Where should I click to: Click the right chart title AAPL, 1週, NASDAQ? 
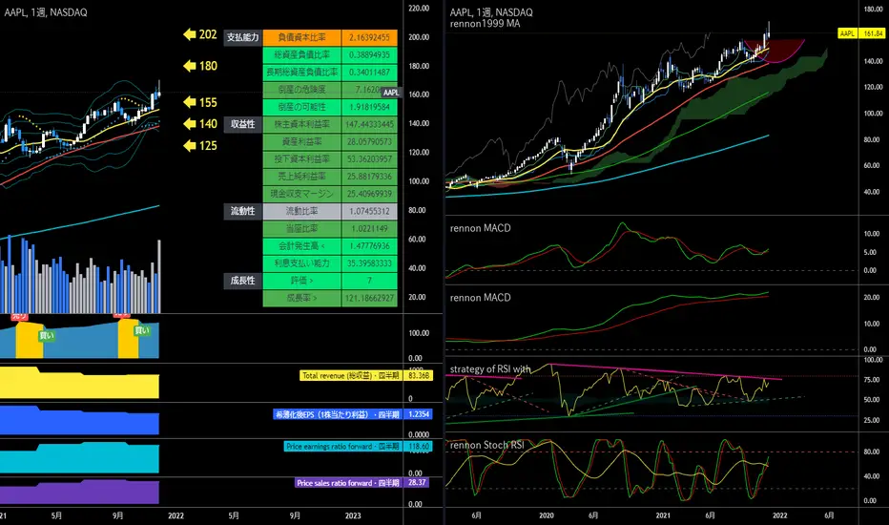pos(491,11)
